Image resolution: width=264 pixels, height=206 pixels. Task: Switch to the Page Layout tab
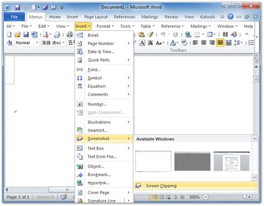coord(96,17)
